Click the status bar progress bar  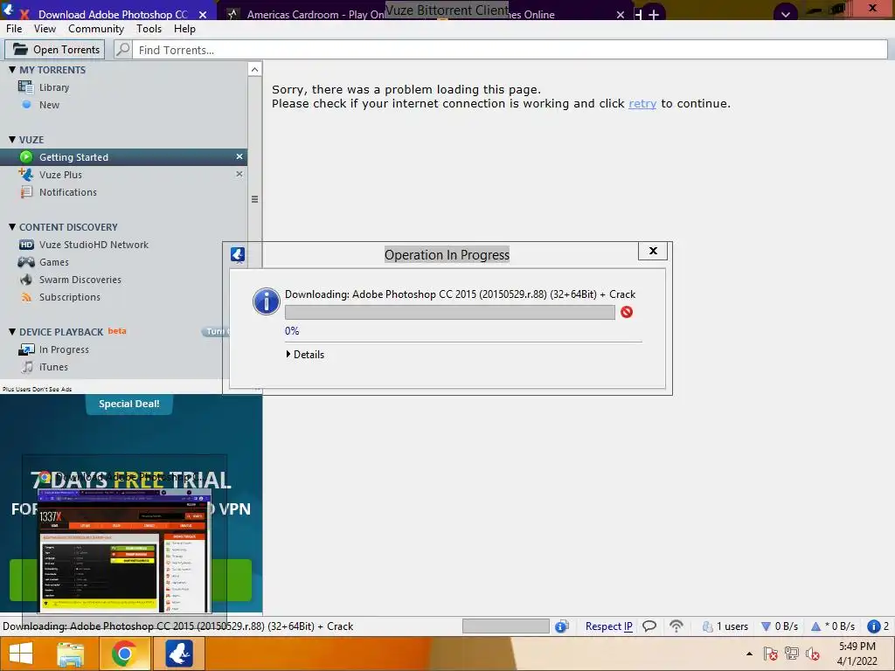point(506,626)
